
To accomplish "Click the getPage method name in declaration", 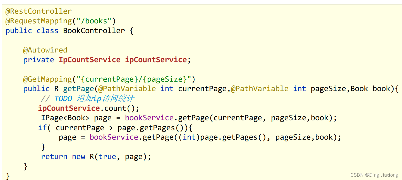I will (x=78, y=89).
